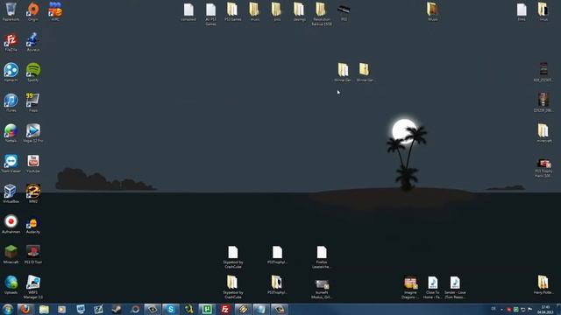Open the FileZilla desktop shortcut
This screenshot has width=561, height=315.
[11, 42]
